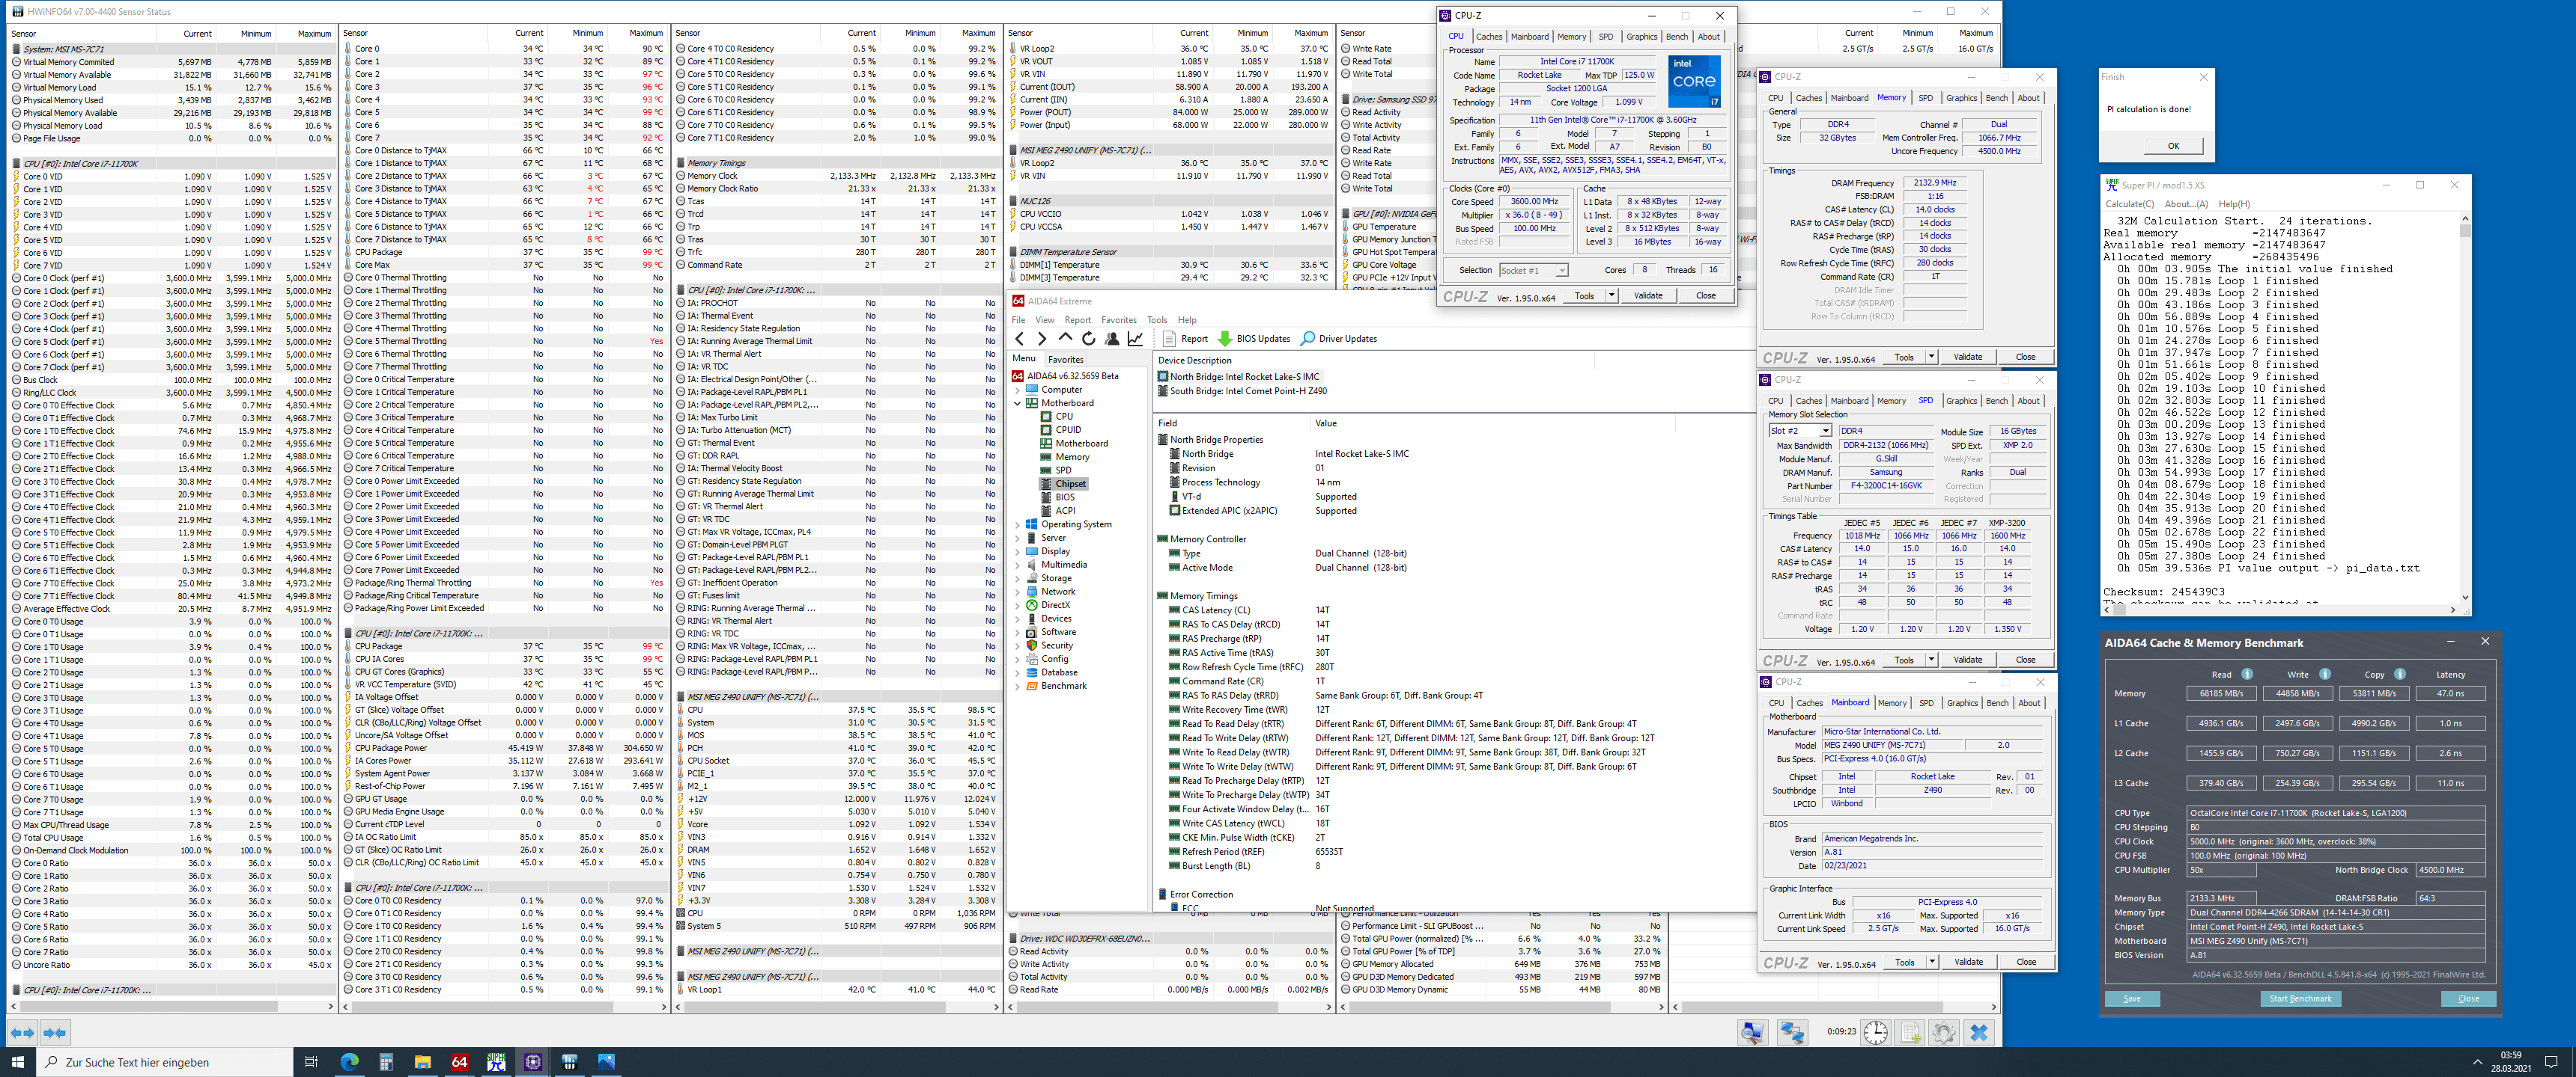The image size is (2576, 1077).
Task: Open AIDA64 user icon in toolbar
Action: 1112,339
